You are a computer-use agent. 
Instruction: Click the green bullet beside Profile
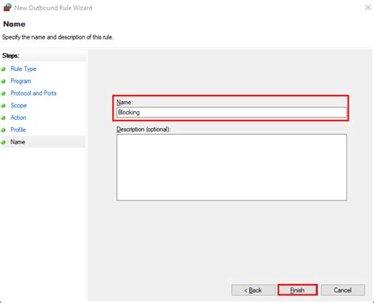[4, 130]
